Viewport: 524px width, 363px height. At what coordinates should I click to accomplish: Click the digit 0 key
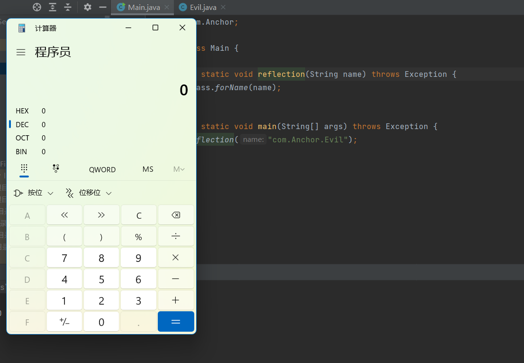(101, 322)
